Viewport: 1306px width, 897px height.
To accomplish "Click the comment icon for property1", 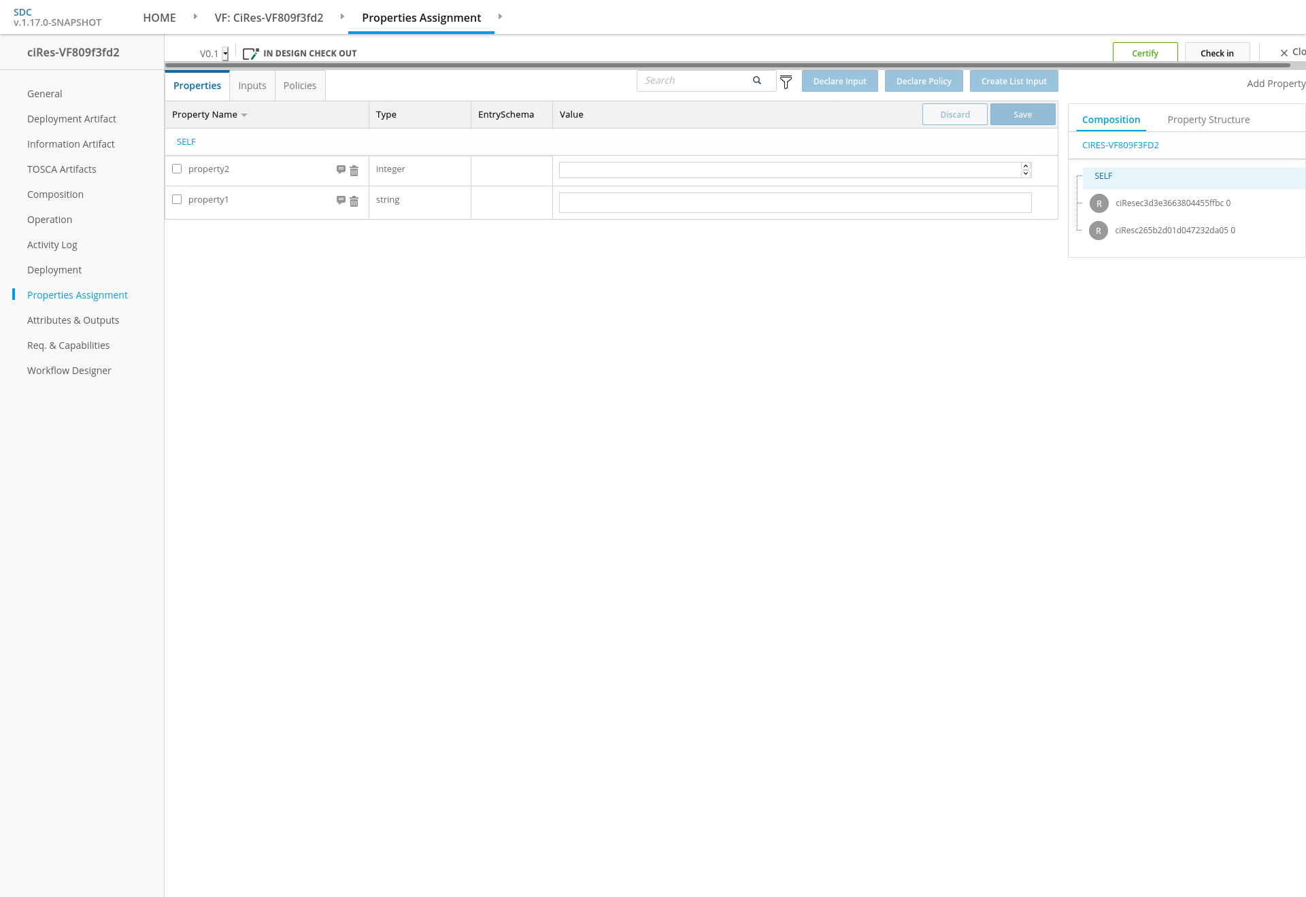I will pos(341,201).
